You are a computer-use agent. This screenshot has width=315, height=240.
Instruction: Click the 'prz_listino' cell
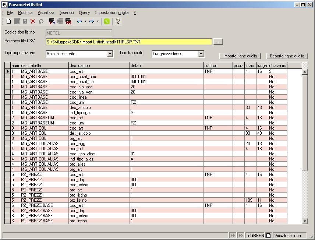(x=99, y=200)
